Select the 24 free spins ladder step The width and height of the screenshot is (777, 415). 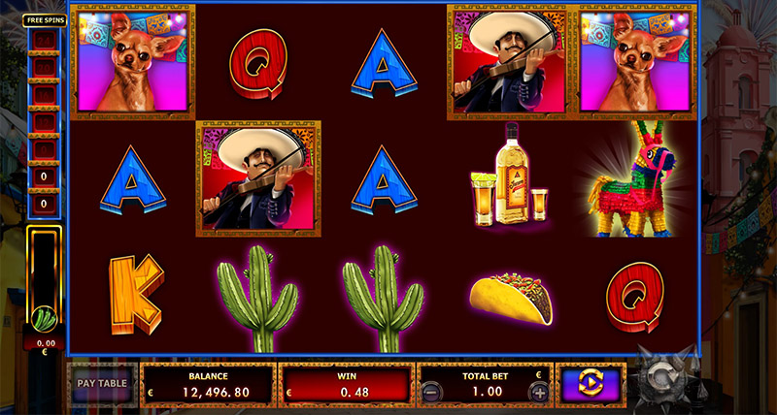pos(44,40)
